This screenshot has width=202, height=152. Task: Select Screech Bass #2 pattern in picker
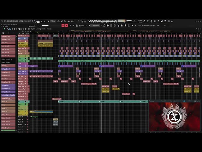9,40
